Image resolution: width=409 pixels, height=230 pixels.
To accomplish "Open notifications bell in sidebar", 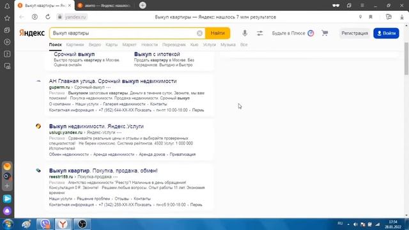I will [x=7, y=6].
